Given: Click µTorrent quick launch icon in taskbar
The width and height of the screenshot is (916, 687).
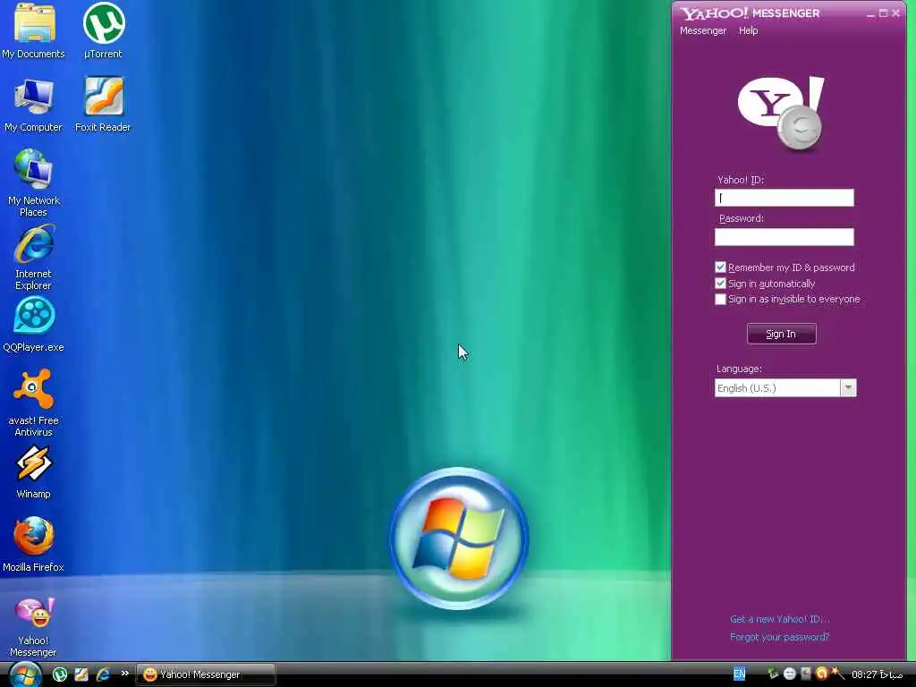Looking at the screenshot, I should 60,674.
